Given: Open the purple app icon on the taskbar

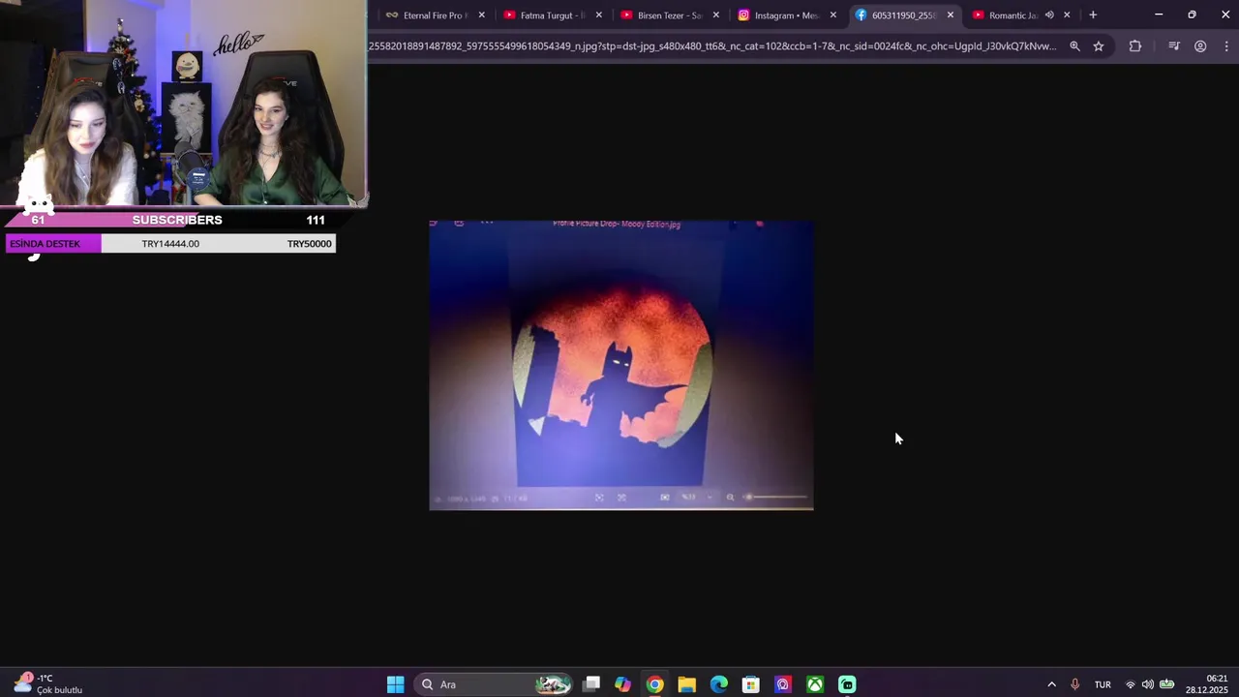Looking at the screenshot, I should tap(783, 684).
